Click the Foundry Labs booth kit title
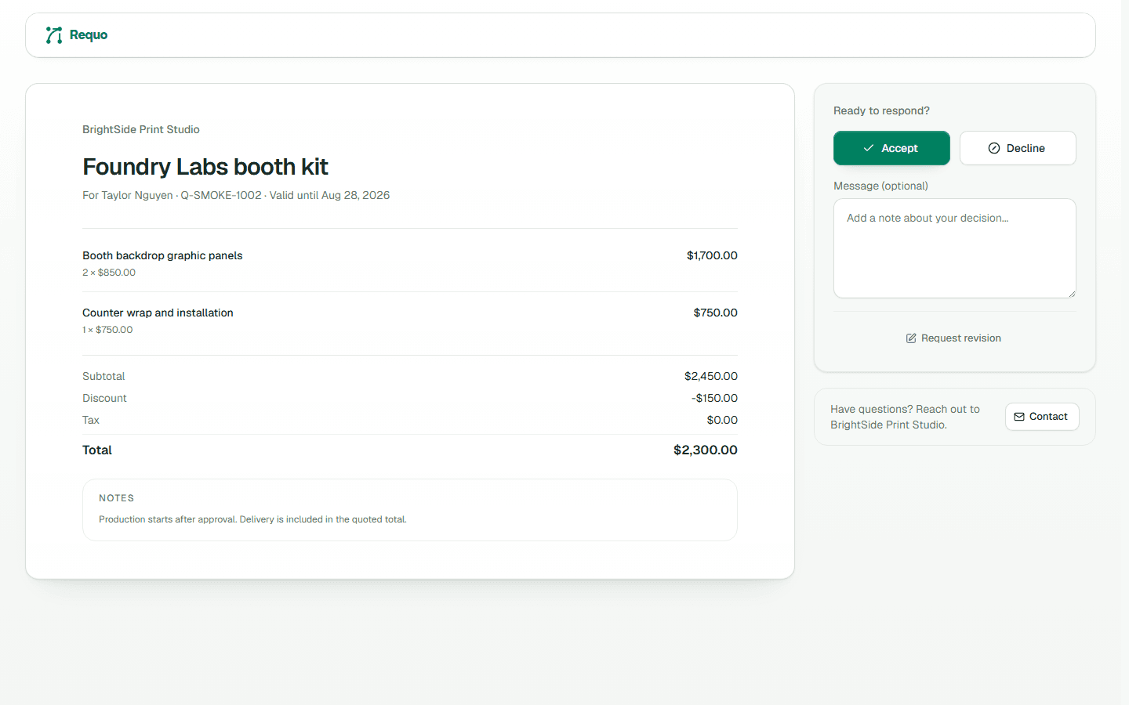Viewport: 1129px width, 705px height. click(205, 167)
